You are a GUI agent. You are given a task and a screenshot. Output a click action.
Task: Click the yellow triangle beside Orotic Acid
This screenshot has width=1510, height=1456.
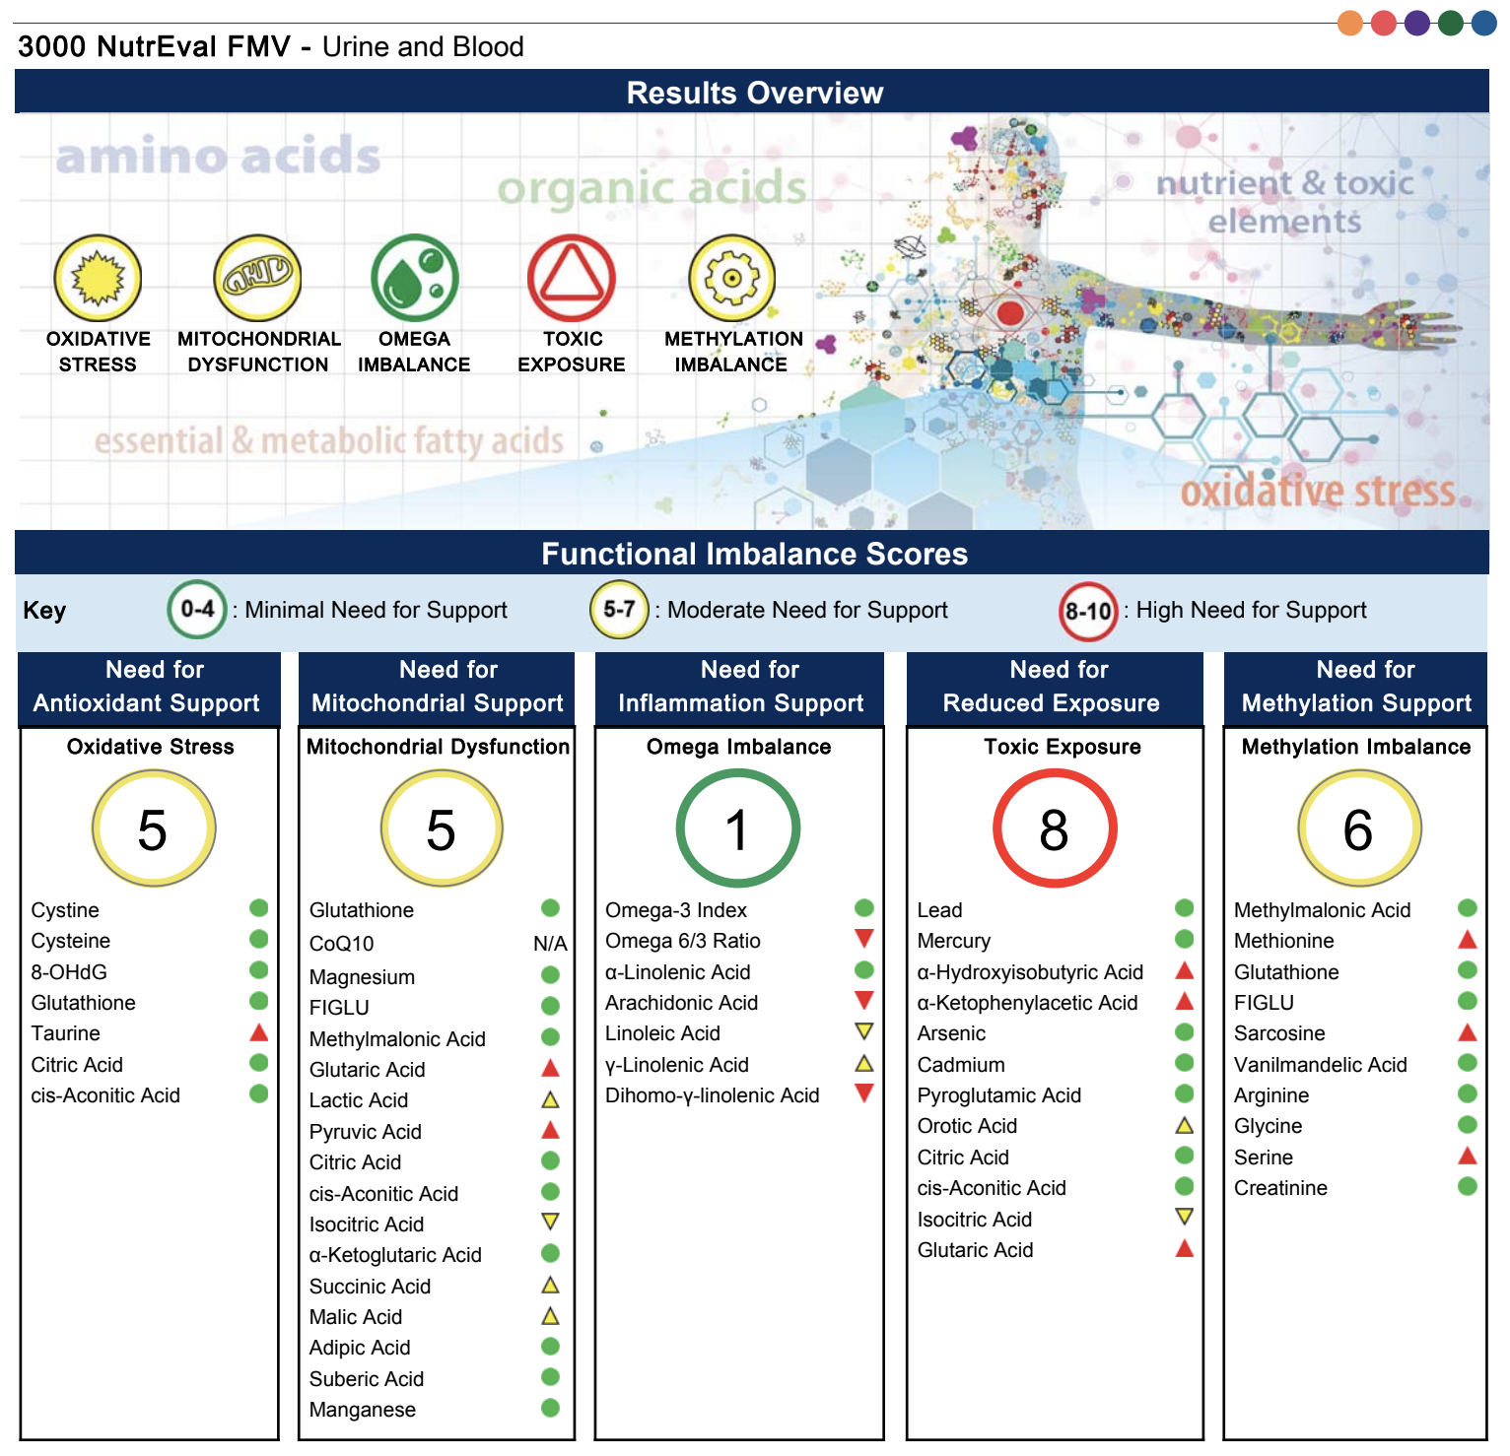coord(1185,1125)
